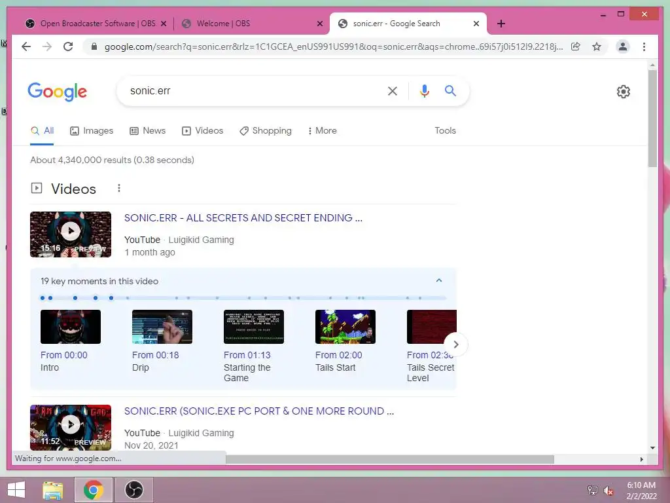Open search Tools options
The image size is (670, 503).
[445, 131]
